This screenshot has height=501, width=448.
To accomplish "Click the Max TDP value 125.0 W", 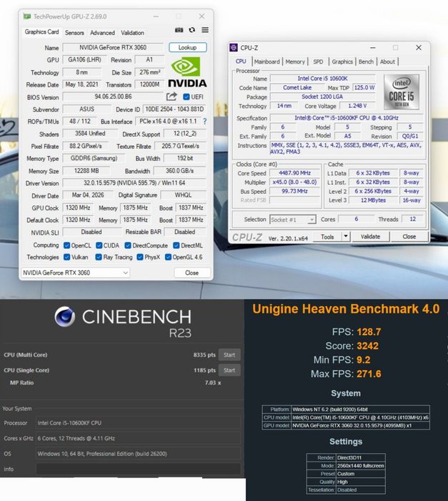I will click(364, 87).
